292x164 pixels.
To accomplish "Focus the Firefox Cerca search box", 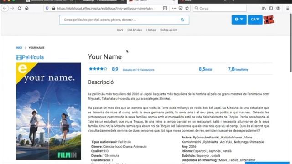I will tap(220, 8).
